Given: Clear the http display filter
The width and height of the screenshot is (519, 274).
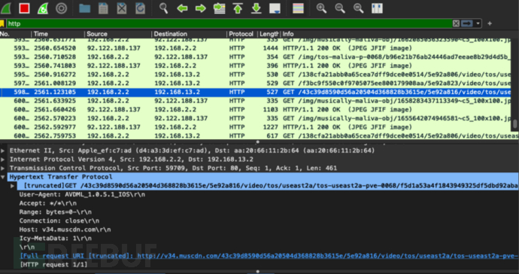Looking at the screenshot, I should (x=456, y=23).
